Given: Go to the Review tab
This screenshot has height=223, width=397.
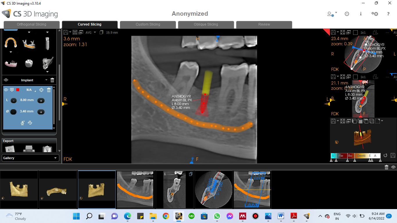Looking at the screenshot, I should (x=264, y=25).
